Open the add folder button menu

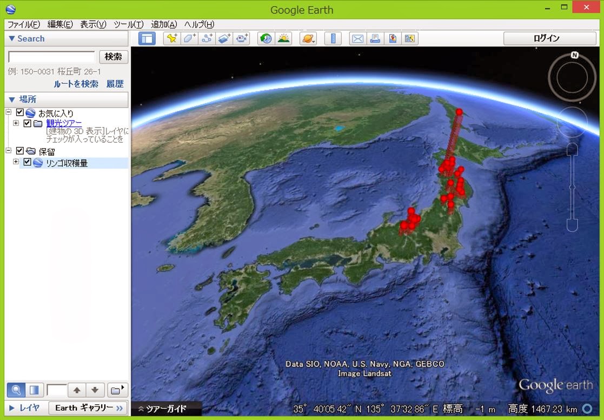117,390
